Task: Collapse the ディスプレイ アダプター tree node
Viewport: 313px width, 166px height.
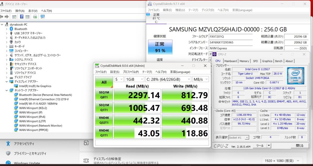Action: 7,82
